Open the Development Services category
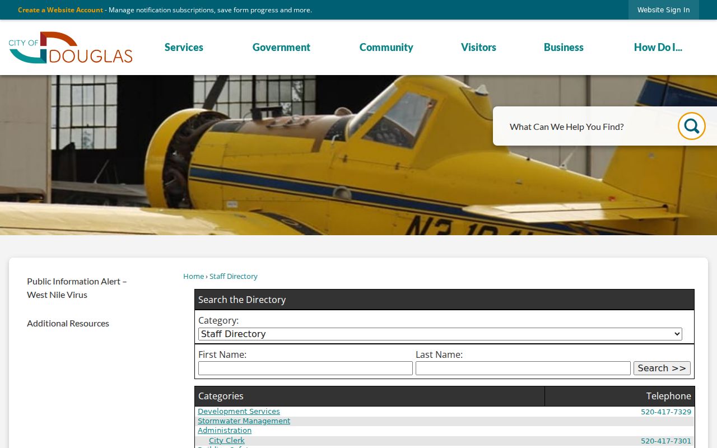The width and height of the screenshot is (717, 448). tap(239, 412)
